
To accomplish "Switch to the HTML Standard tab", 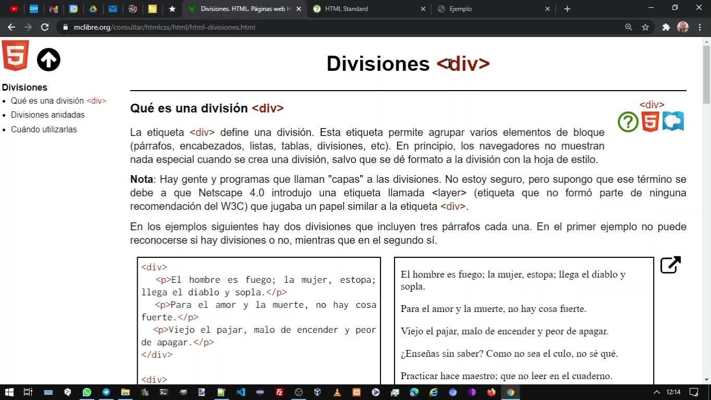I will click(370, 9).
